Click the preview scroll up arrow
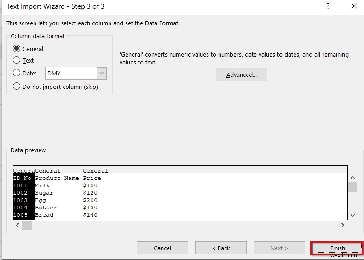364x260 pixels. [352, 178]
